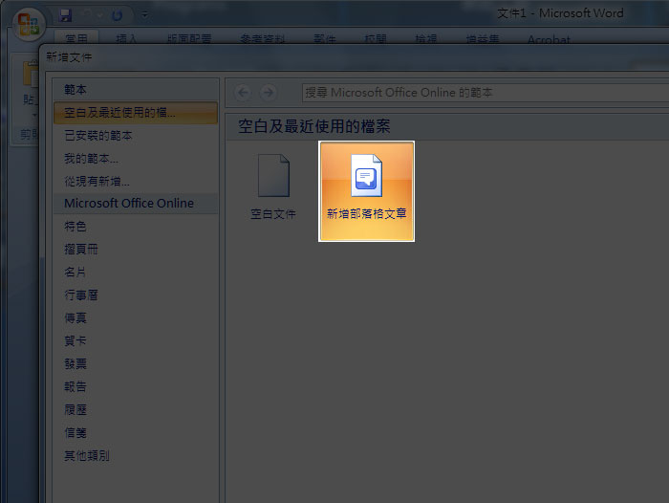Select 空白及最近使用的檔 in template list
Viewport: 669px width, 503px height.
click(x=136, y=113)
